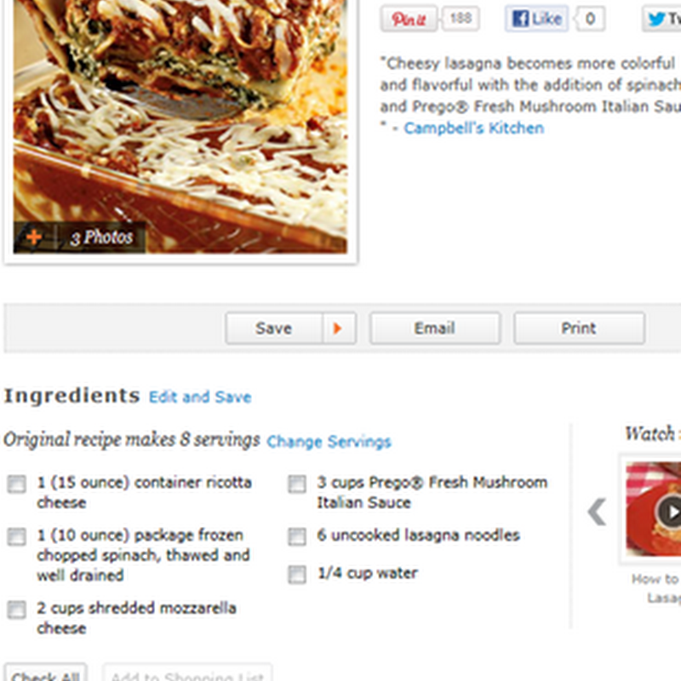
Task: Check the 1/4 cup water box
Action: click(297, 574)
